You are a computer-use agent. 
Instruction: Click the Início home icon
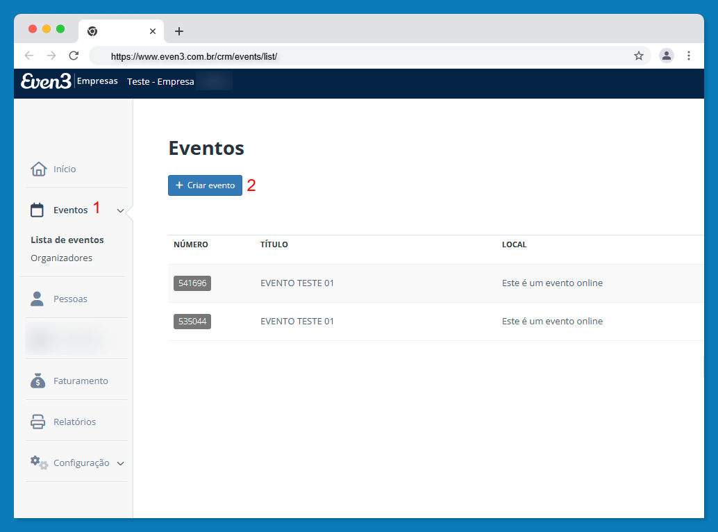(x=38, y=169)
